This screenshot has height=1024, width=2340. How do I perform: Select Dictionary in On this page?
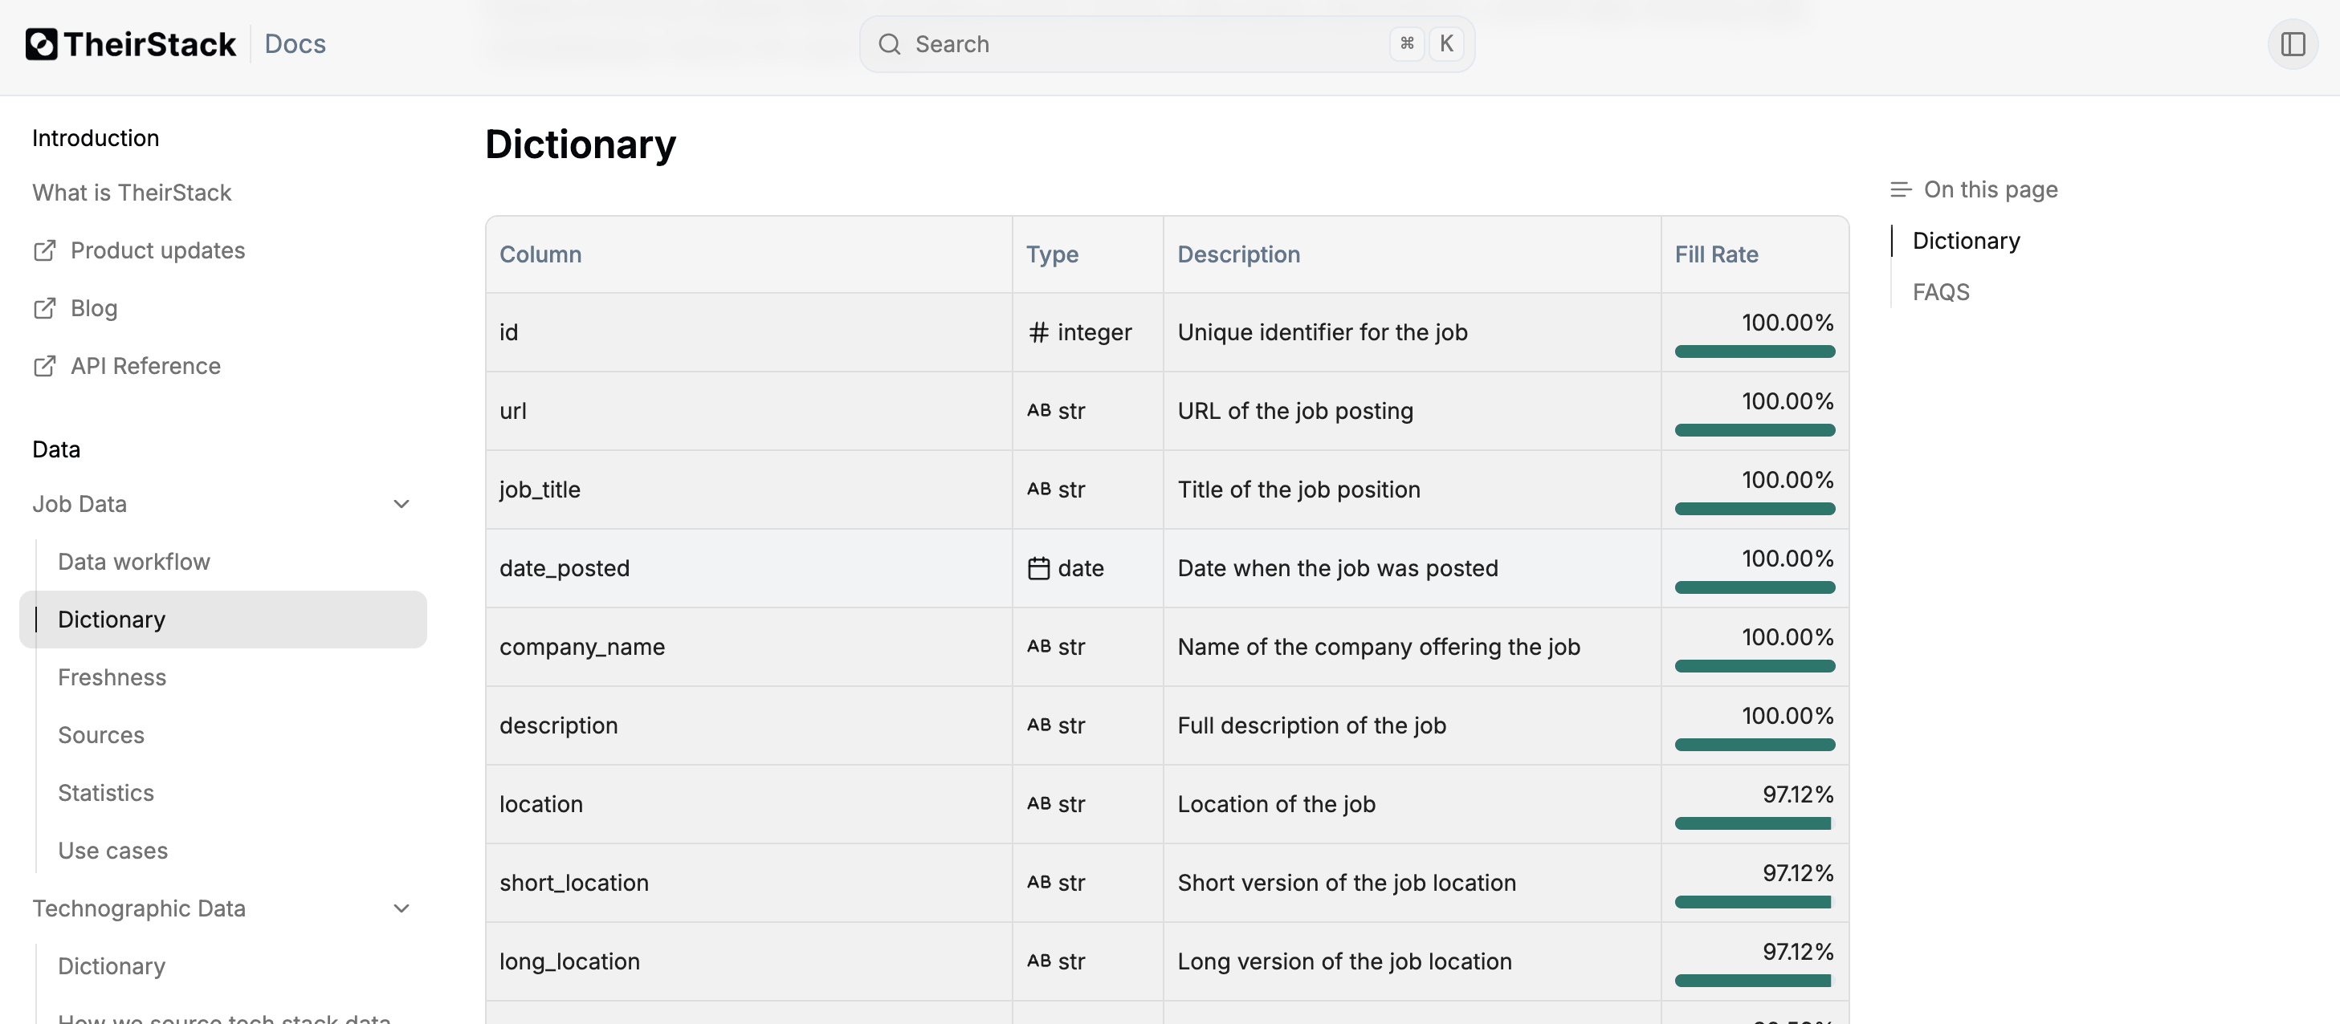(x=1966, y=241)
